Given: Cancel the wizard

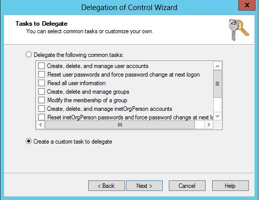Looking at the screenshot, I should point(187,186).
